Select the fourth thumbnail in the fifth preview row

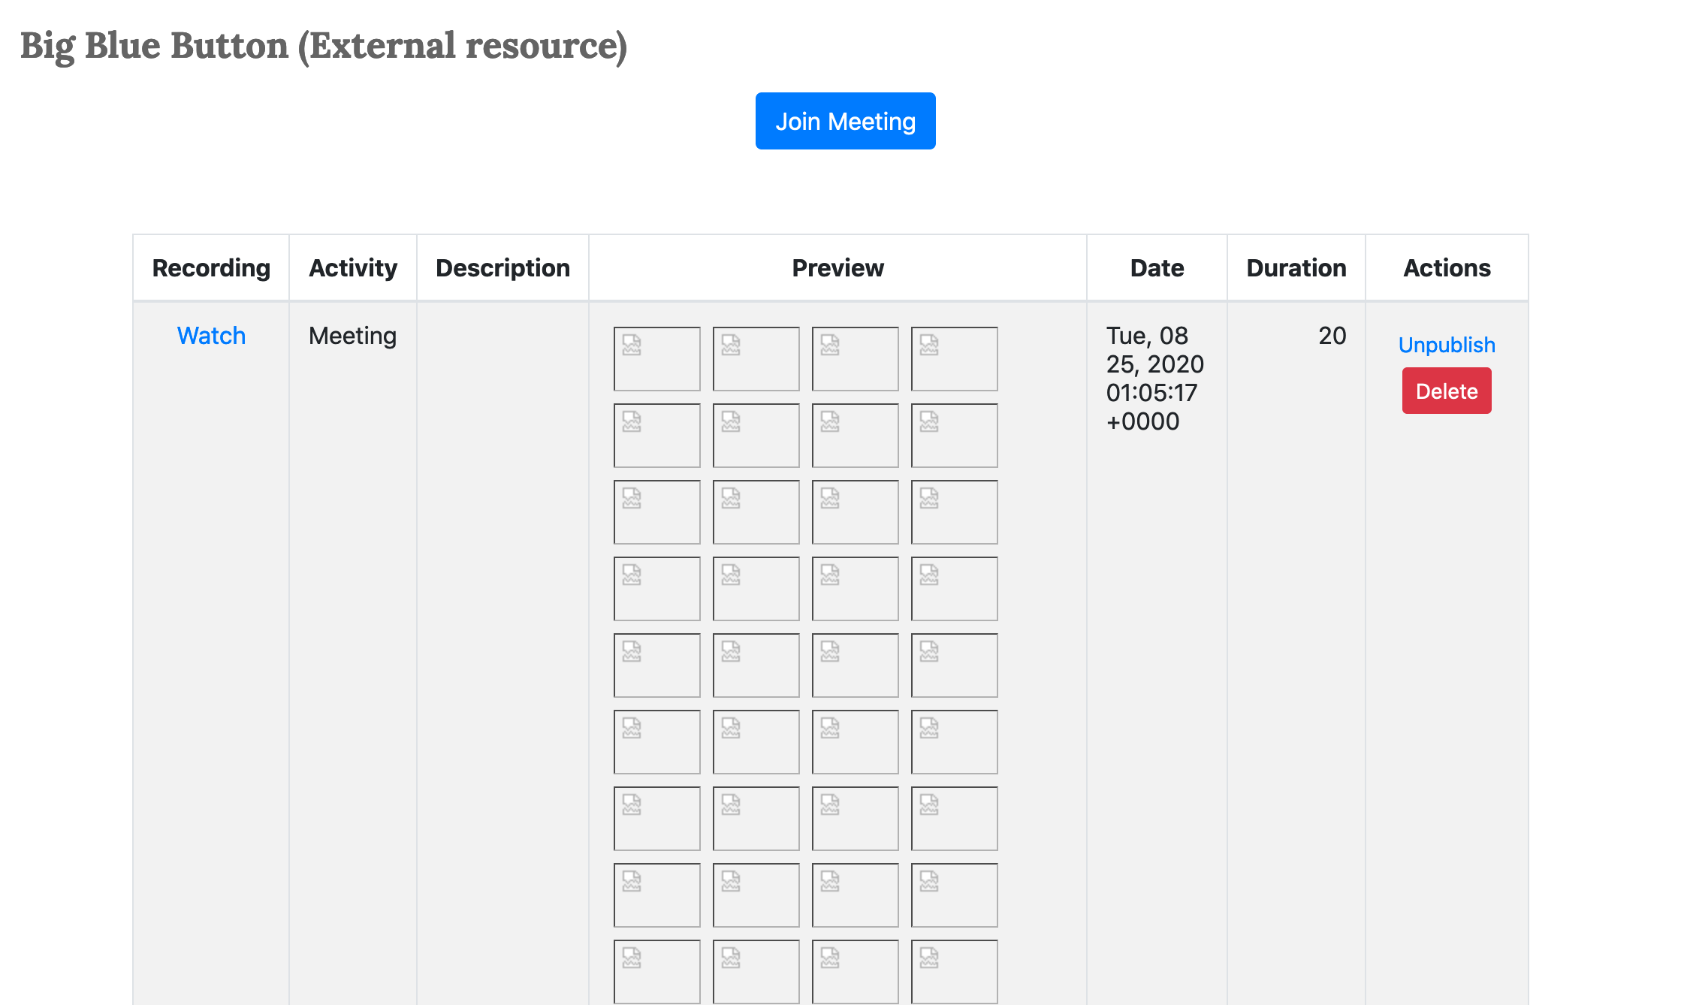(954, 665)
